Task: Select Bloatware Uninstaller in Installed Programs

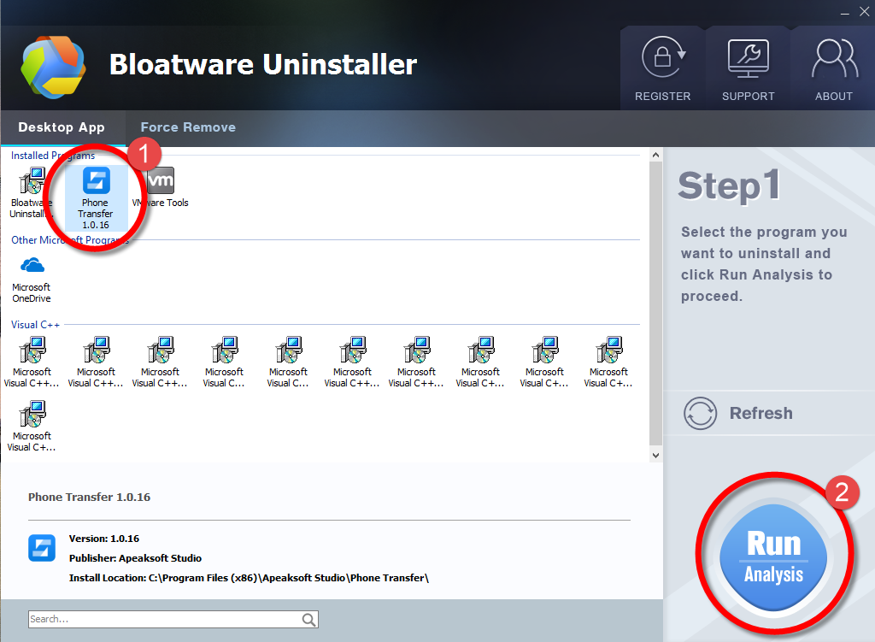Action: pos(31,192)
